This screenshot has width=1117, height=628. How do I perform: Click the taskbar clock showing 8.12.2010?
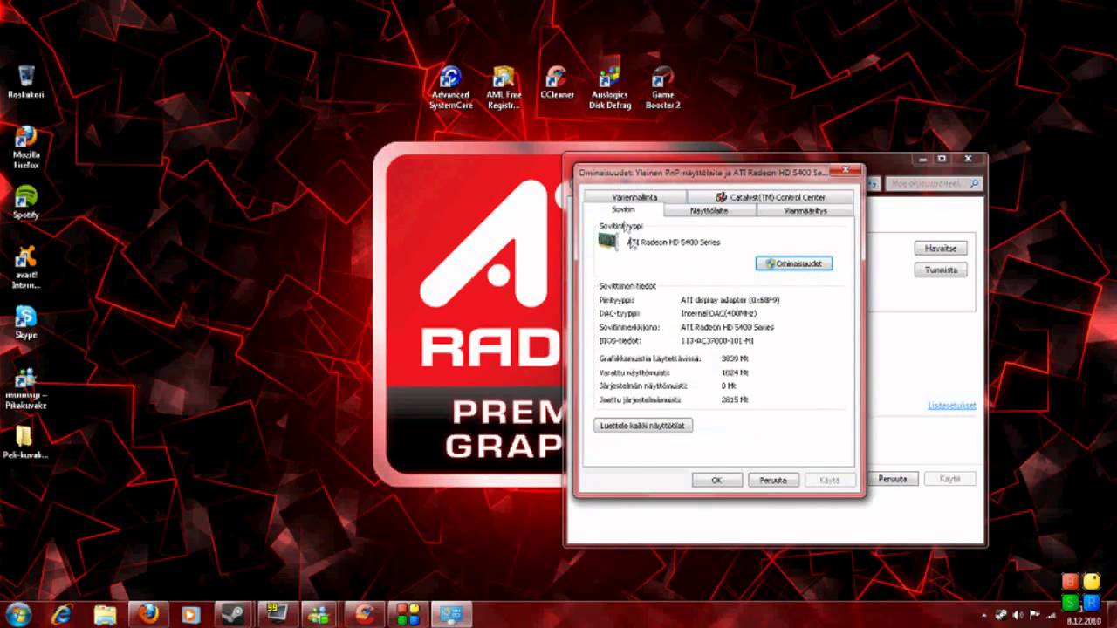(x=1086, y=620)
